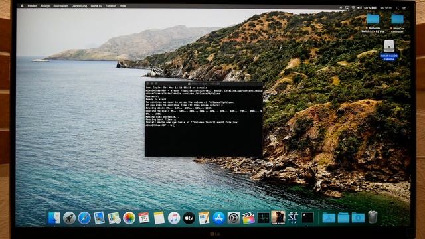Launch Safari from the Dock
Image resolution: width=425 pixels, height=239 pixels.
[84, 218]
